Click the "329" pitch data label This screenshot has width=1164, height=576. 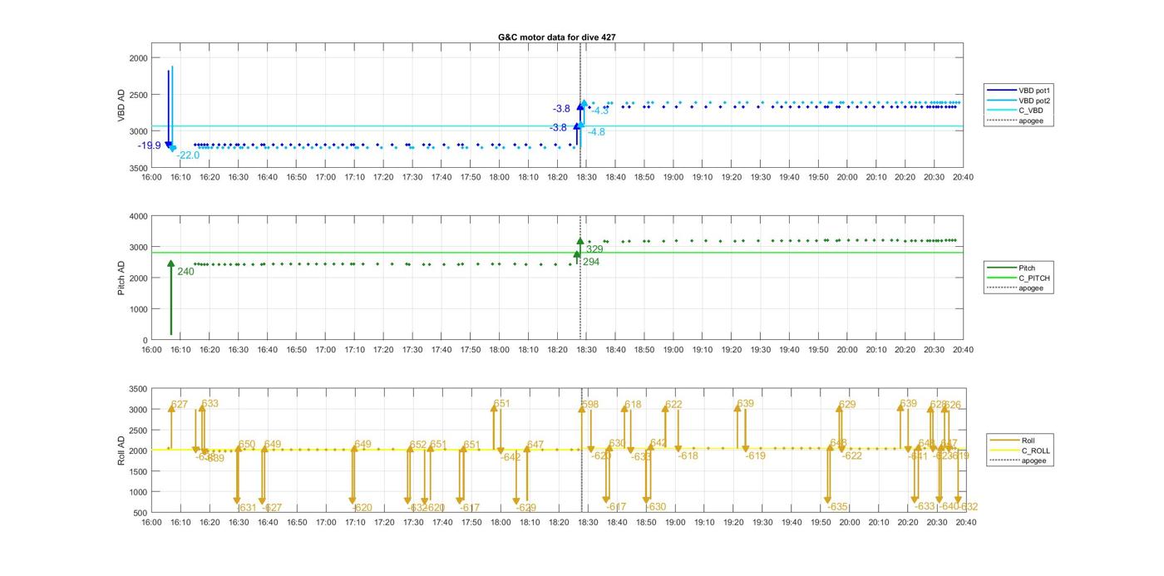[594, 249]
